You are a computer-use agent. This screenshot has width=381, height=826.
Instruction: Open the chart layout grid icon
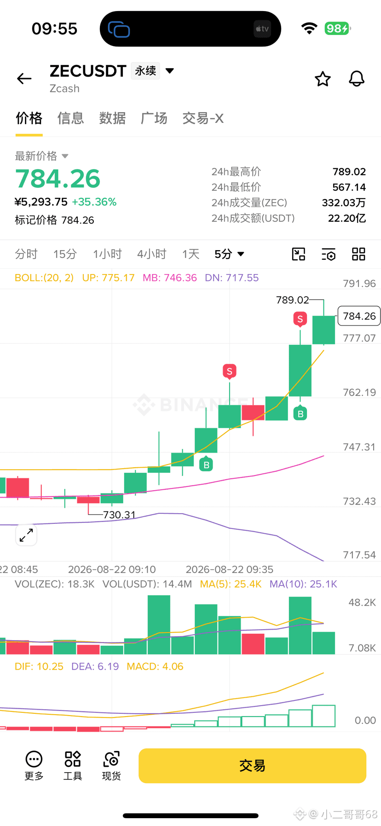(358, 254)
